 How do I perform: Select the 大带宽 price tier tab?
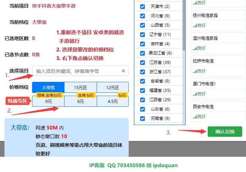[x=48, y=87]
